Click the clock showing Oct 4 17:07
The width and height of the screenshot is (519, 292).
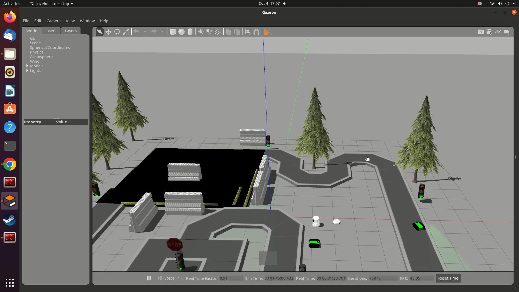click(x=269, y=4)
